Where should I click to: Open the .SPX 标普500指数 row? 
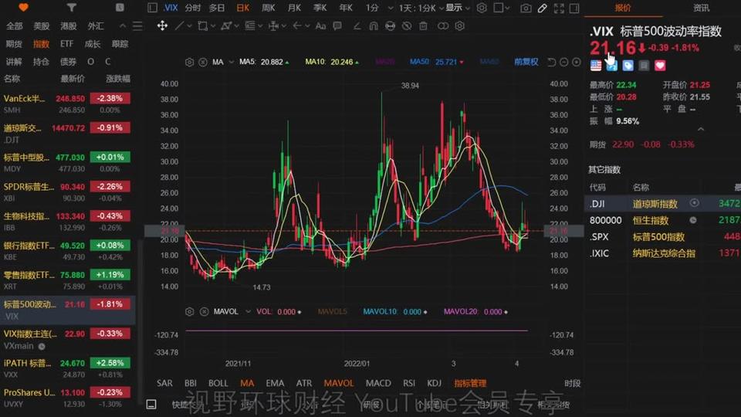point(662,237)
